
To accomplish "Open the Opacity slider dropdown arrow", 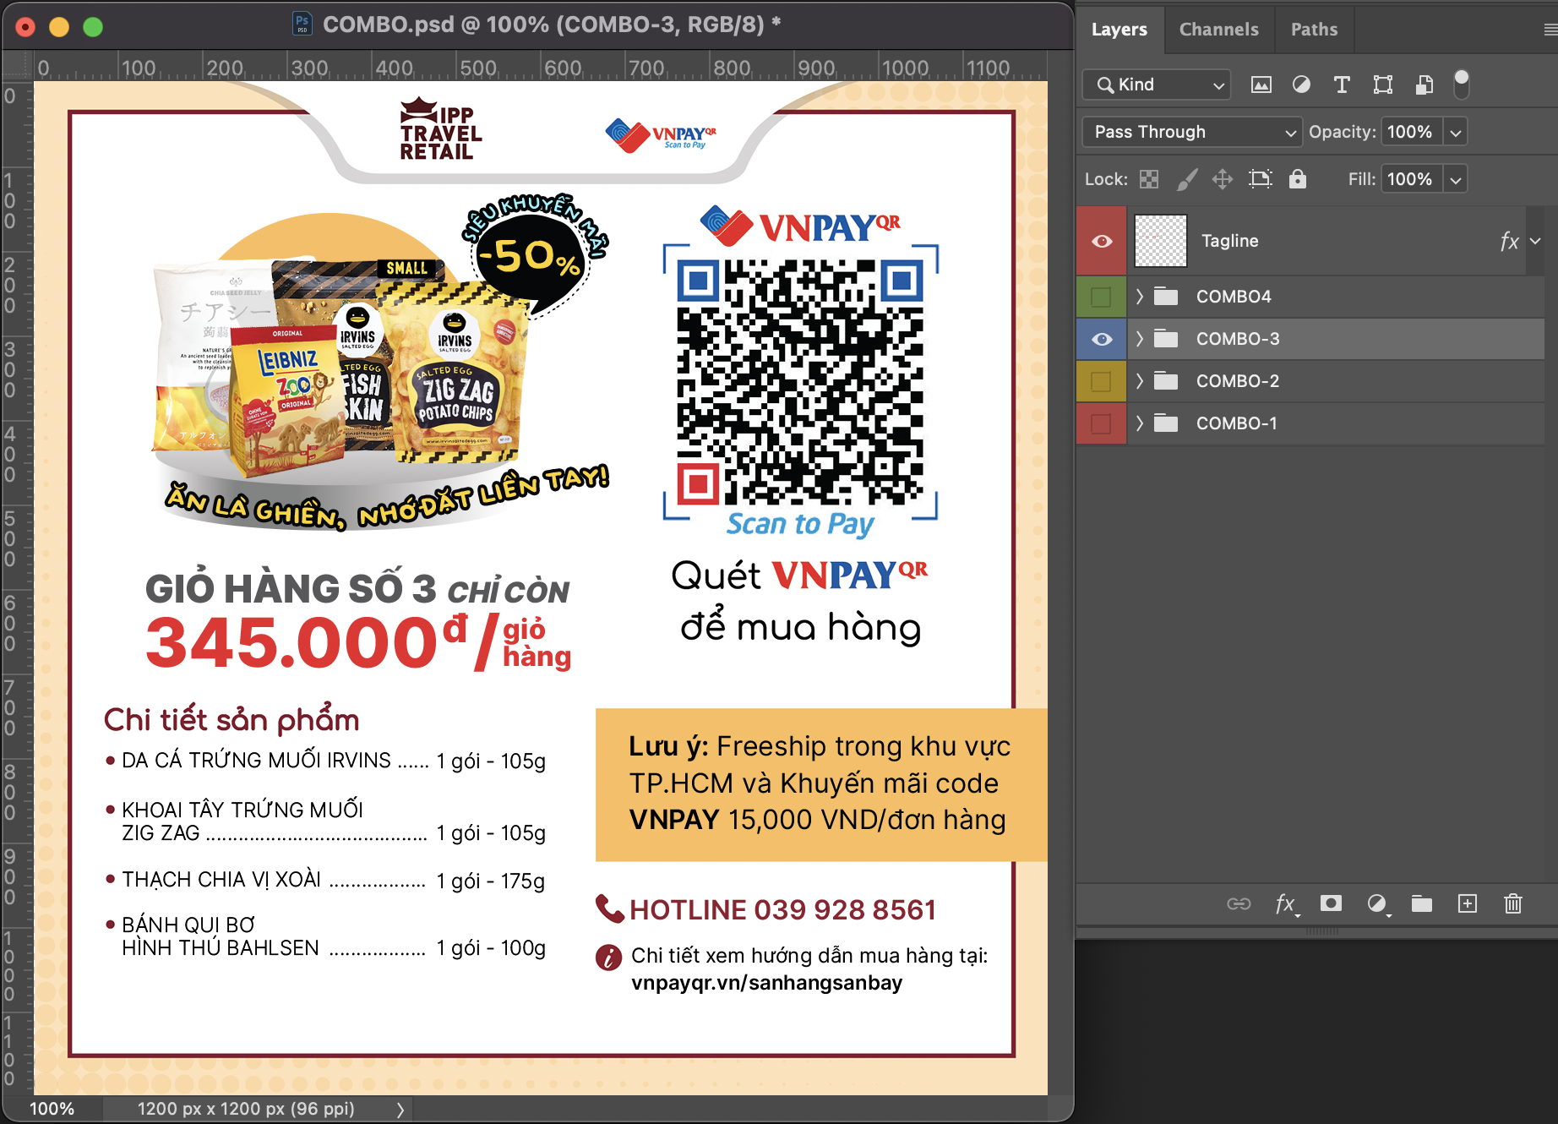I will 1456,132.
